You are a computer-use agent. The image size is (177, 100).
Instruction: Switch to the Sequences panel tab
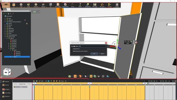6,96
